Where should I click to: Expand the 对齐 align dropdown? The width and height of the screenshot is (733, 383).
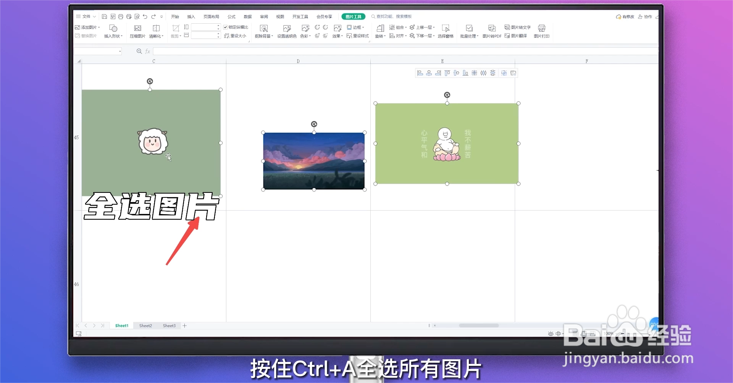pyautogui.click(x=406, y=36)
